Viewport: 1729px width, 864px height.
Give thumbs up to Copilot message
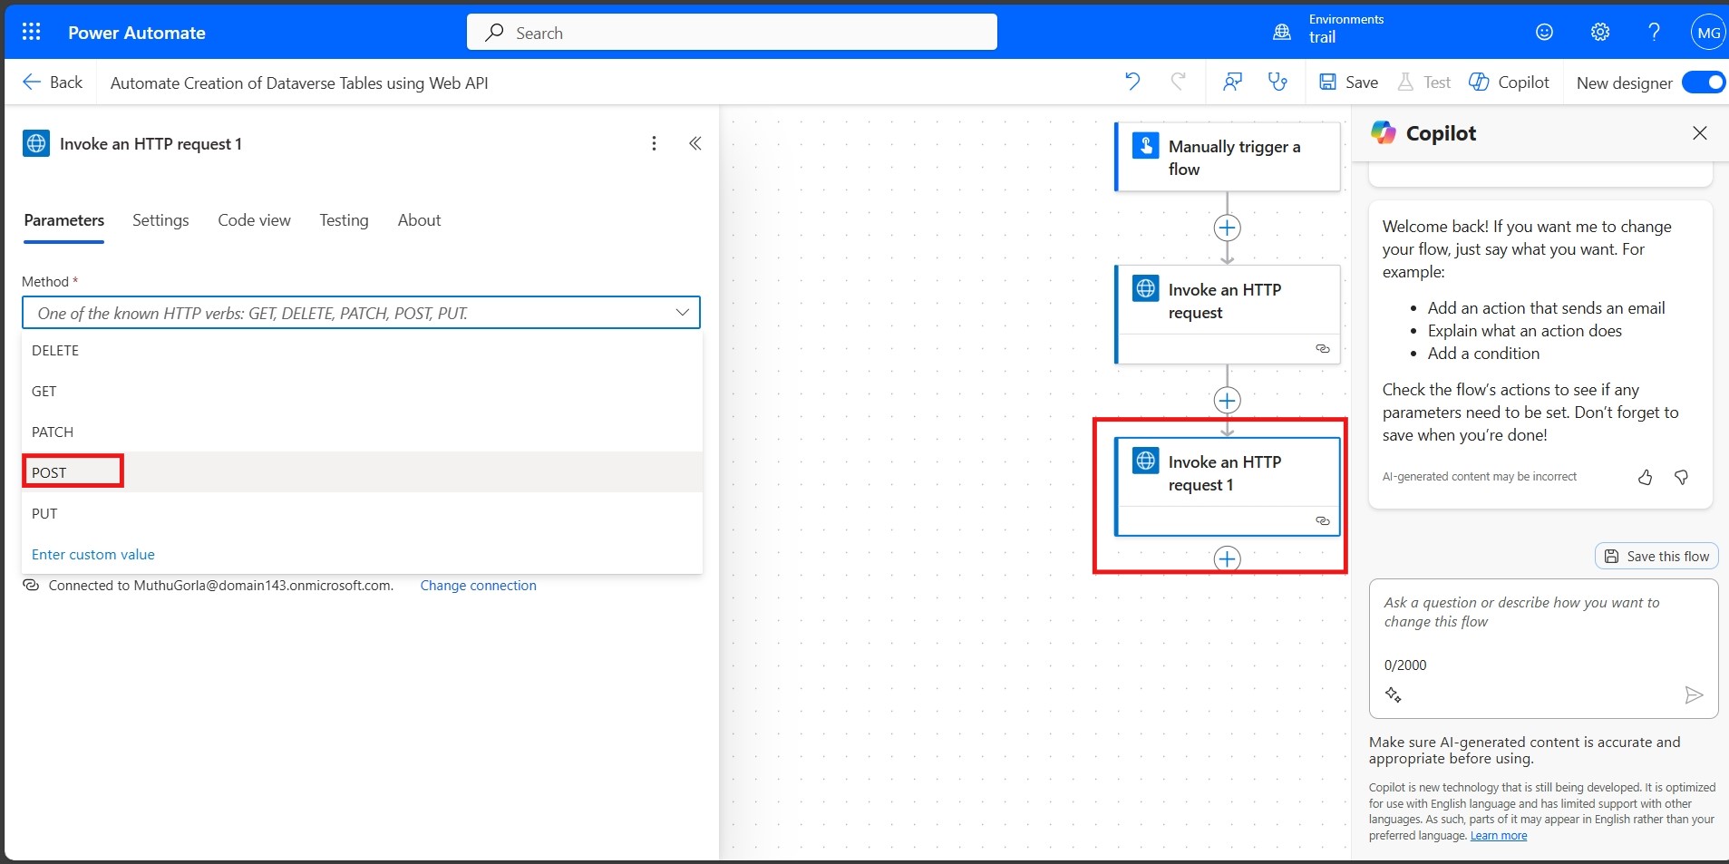[1645, 477]
